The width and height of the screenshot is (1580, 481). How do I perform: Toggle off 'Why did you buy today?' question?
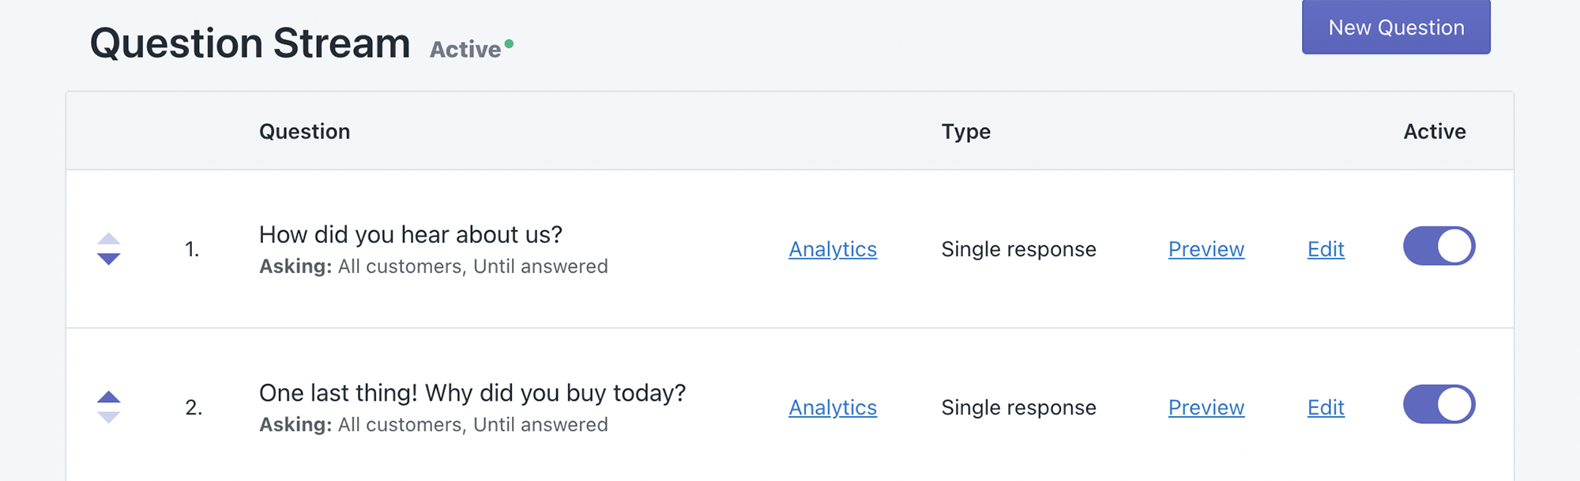point(1439,405)
